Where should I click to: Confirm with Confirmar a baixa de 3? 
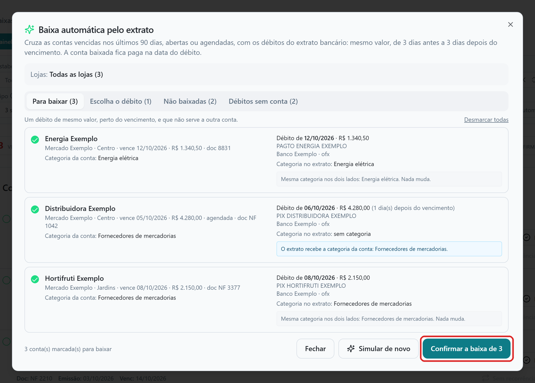466,349
